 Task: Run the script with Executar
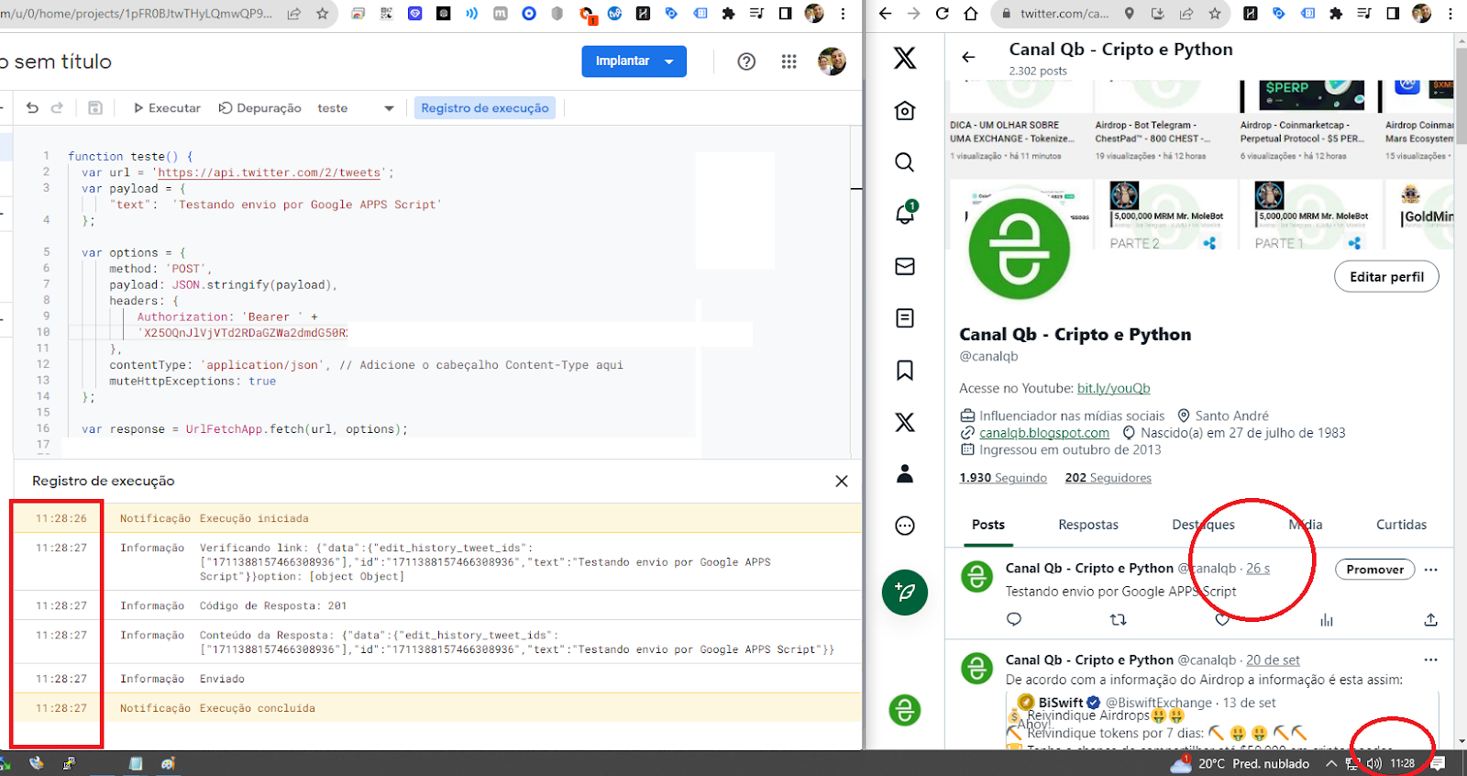[x=166, y=107]
